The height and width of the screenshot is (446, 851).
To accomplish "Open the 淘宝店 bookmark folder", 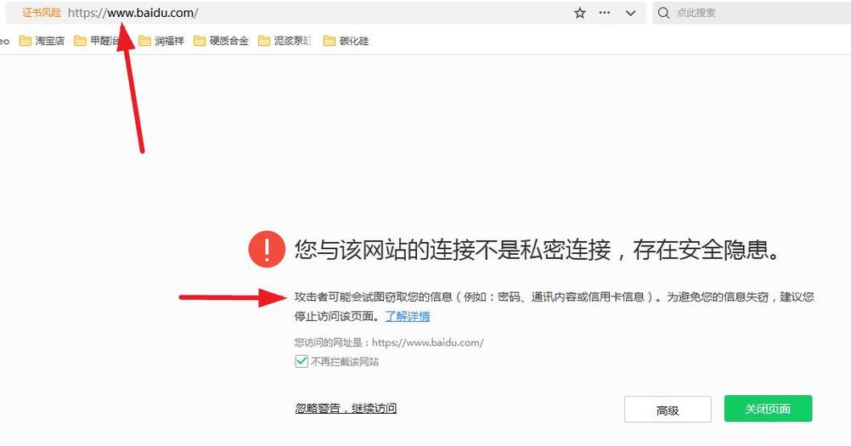I will tap(42, 41).
